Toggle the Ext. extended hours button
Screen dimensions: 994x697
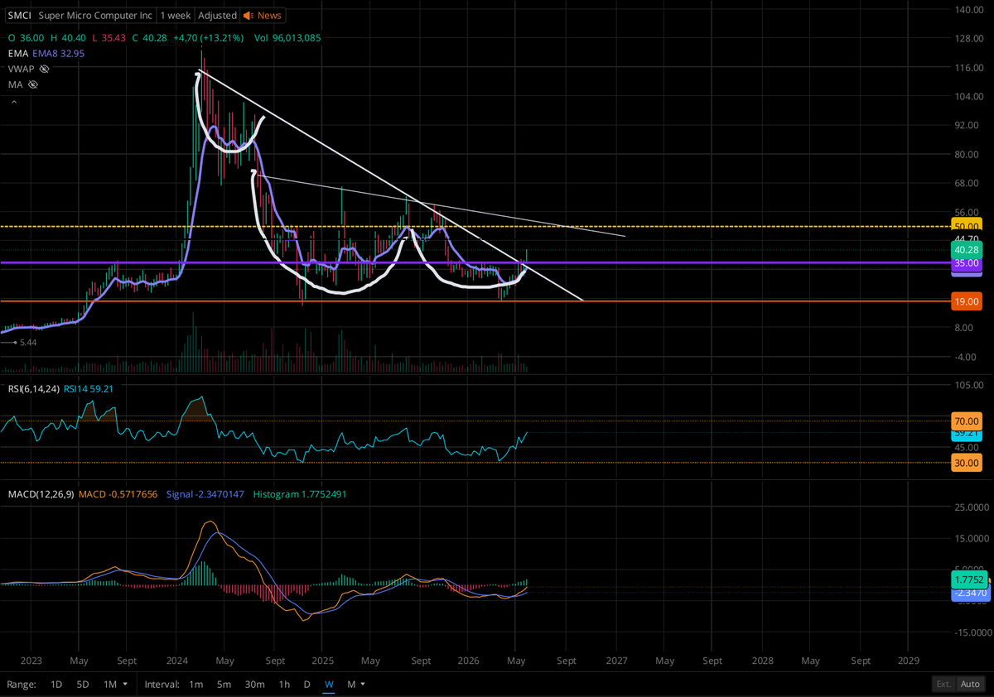(943, 685)
